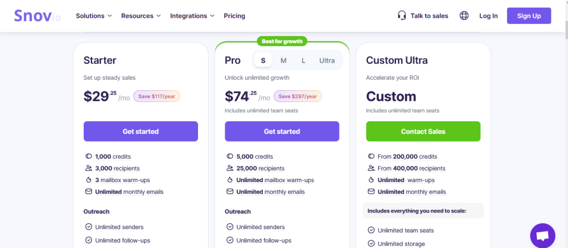Click the flame icon beside Unlimited mailbox warm-ups
Image resolution: width=568 pixels, height=248 pixels.
pos(230,180)
